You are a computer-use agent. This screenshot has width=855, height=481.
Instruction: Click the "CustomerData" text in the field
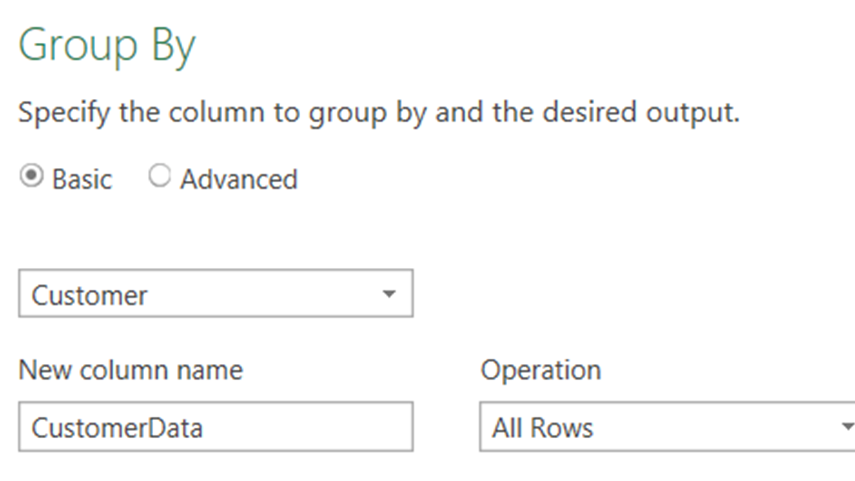click(117, 428)
